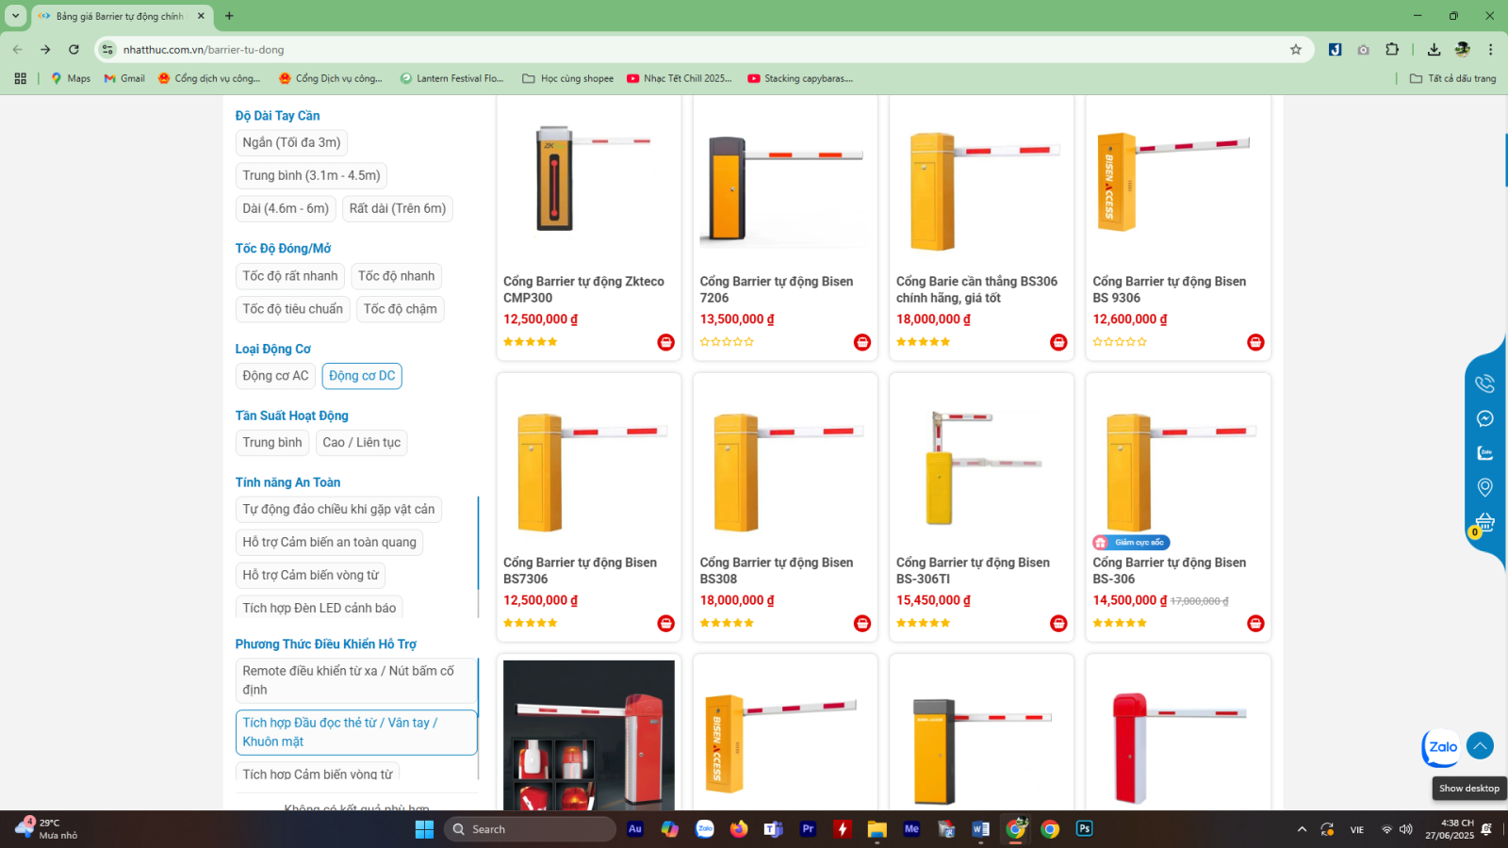Open the phone call floating icon
Viewport: 1508px width, 848px height.
[1484, 383]
